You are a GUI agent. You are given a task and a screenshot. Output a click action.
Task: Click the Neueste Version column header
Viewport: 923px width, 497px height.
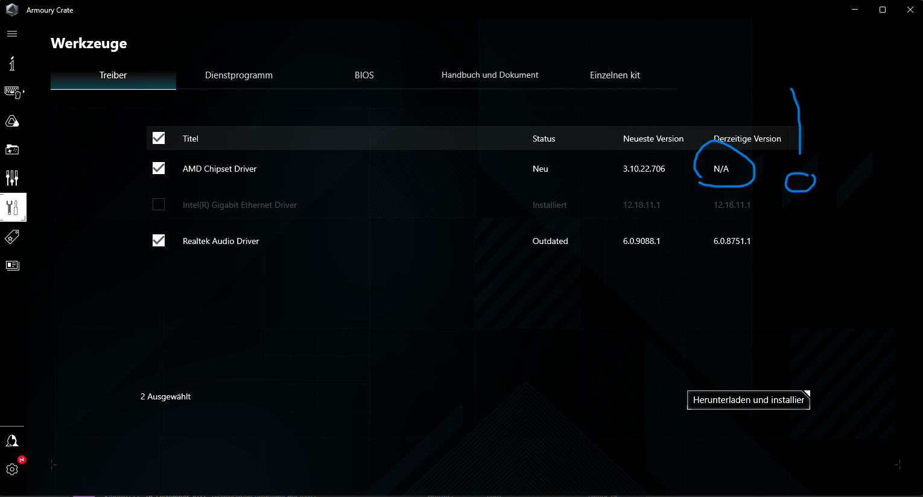coord(653,139)
